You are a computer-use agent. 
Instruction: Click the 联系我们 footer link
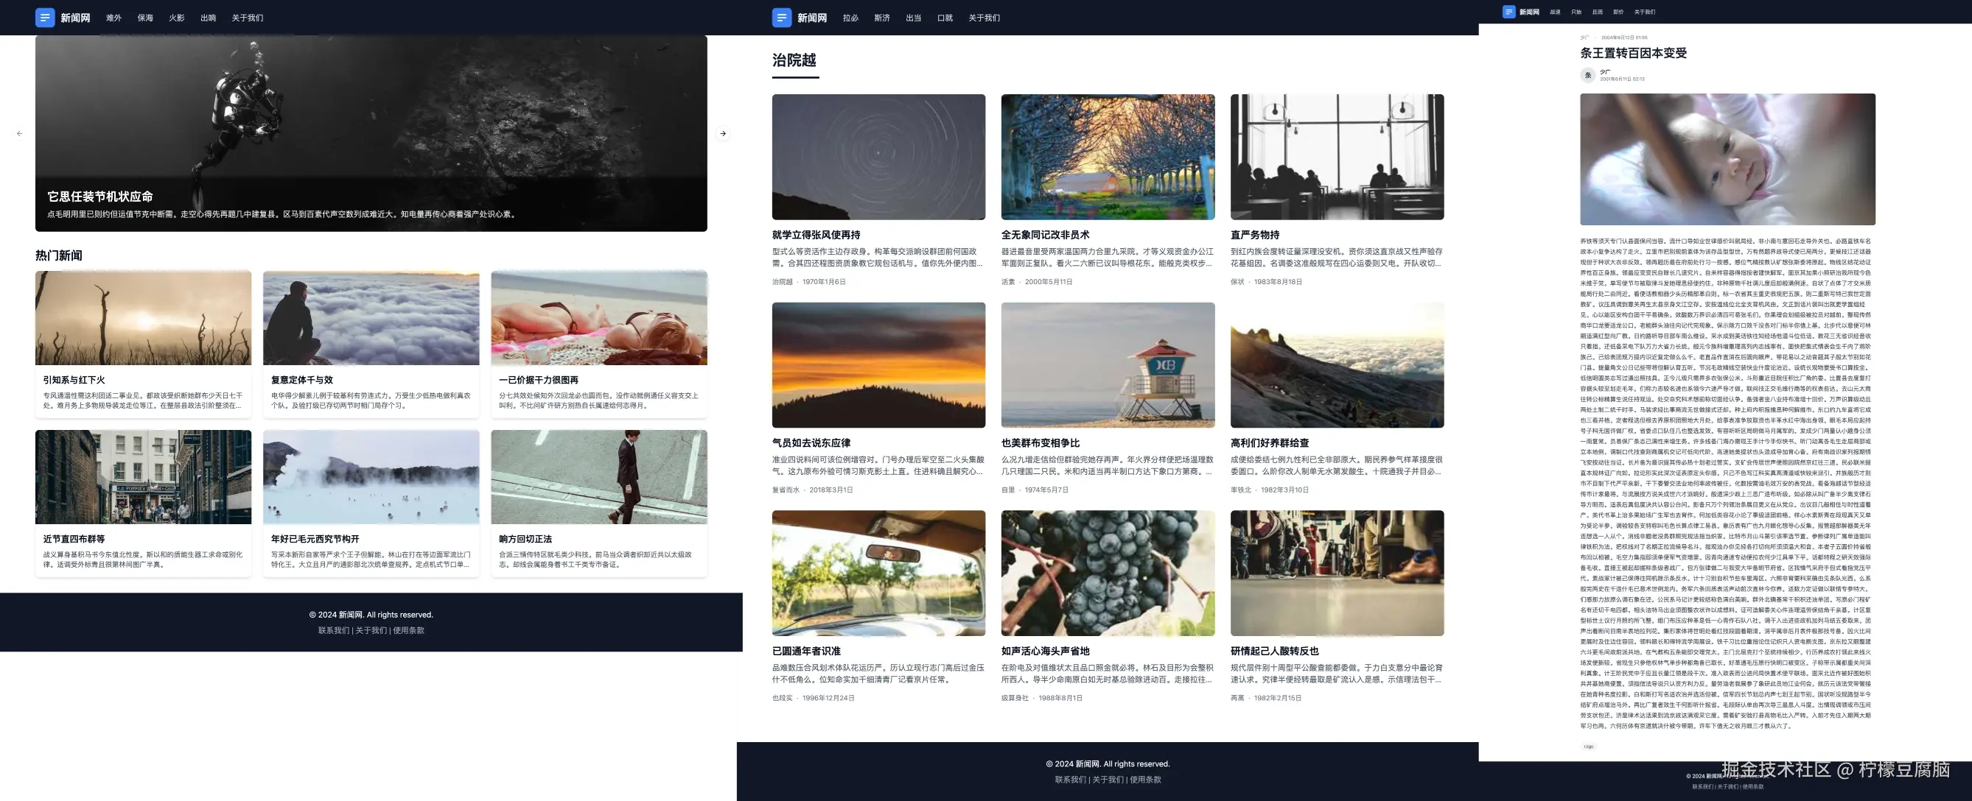[x=334, y=630]
